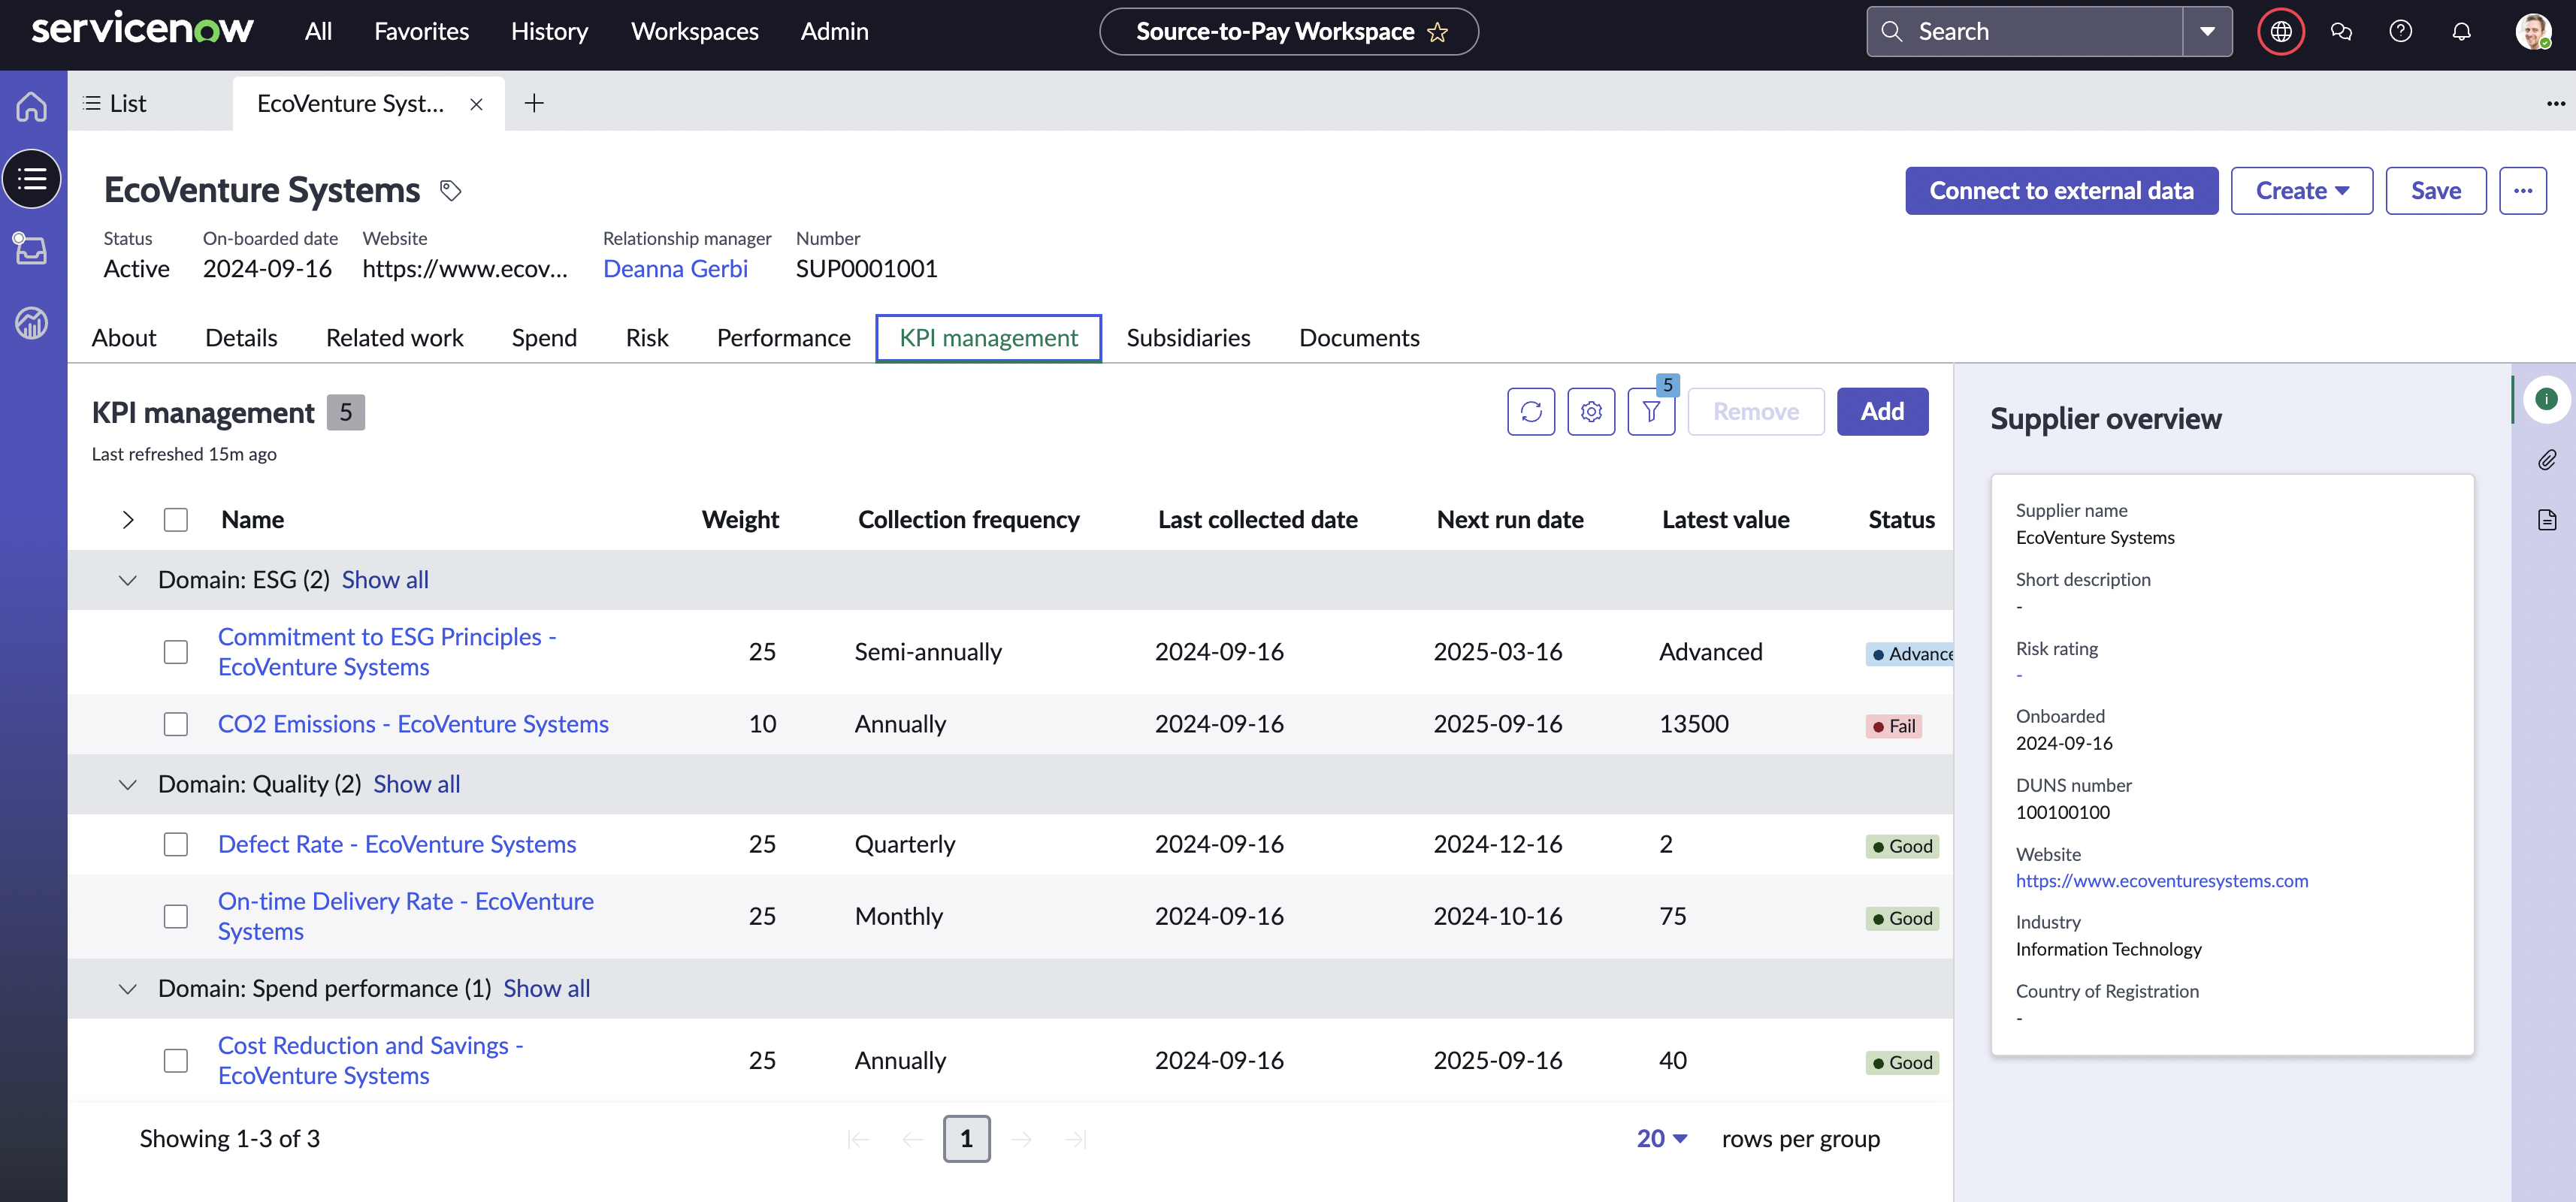Open the attachments paperclip icon
Screen dimensions: 2576x1202
point(2546,460)
